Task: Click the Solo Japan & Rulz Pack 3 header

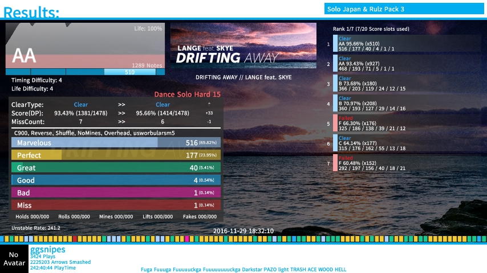Action: tap(404, 9)
